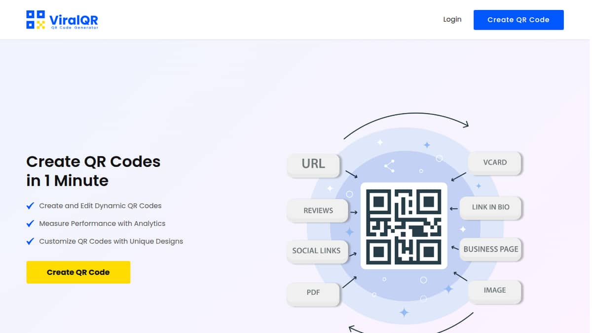Viewport: 592px width, 333px height.
Task: Click the yellow Create QR Code button
Action: pos(78,272)
